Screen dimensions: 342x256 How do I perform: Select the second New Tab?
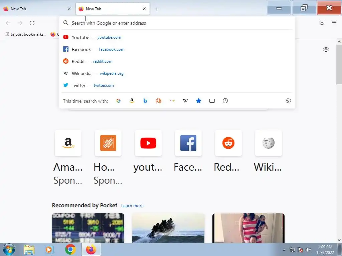point(113,9)
